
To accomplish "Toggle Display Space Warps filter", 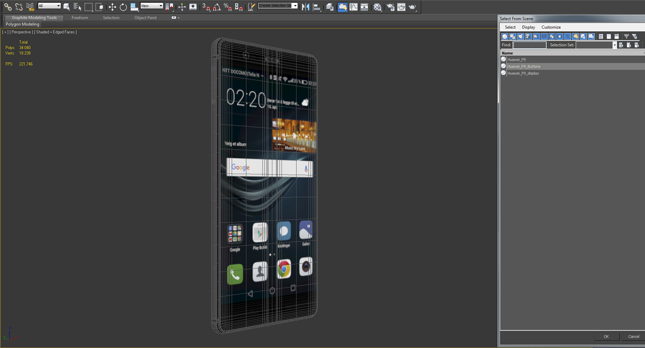I will tap(544, 37).
